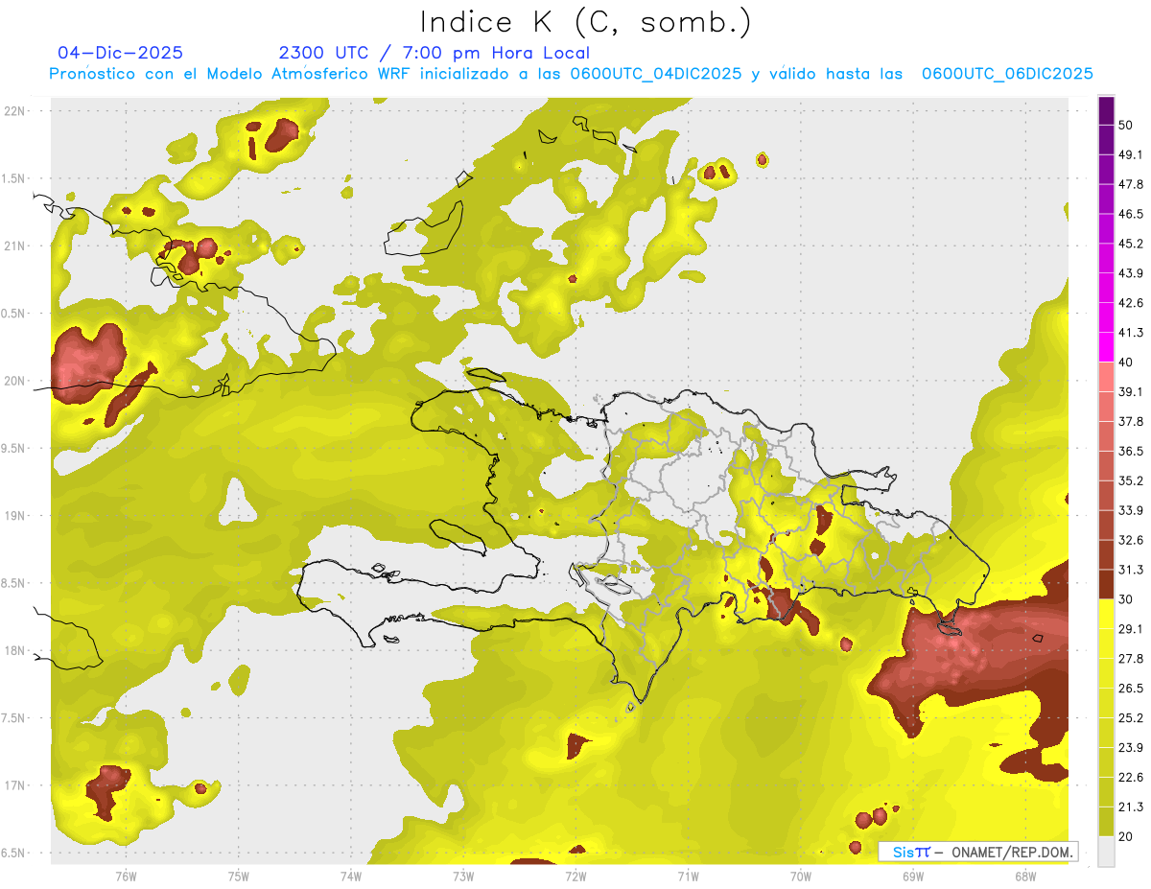Select the colorbar value 43.9
1151x889 pixels.
pyautogui.click(x=1131, y=273)
